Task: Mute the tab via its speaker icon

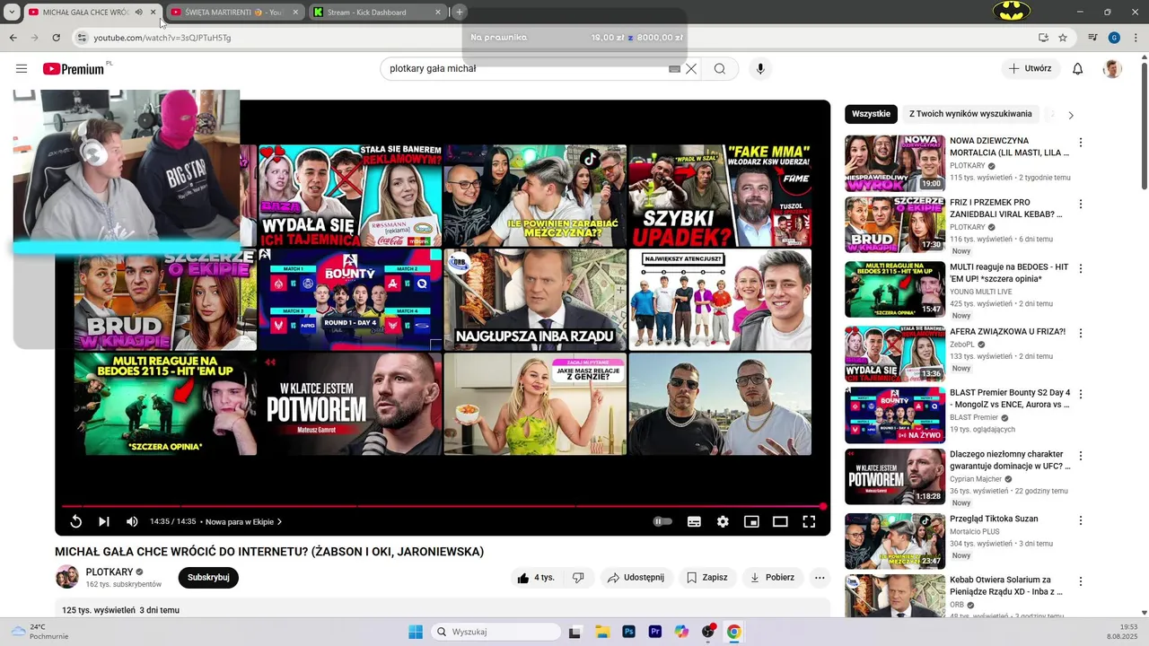Action: [138, 12]
